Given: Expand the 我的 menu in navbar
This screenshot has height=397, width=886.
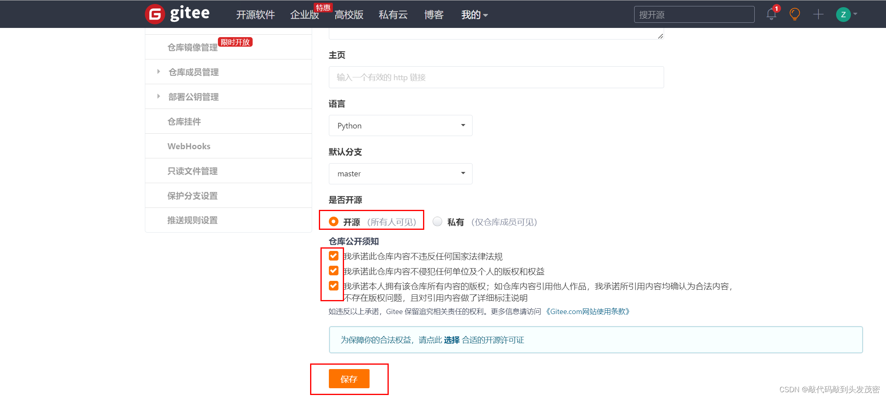Looking at the screenshot, I should pos(475,15).
